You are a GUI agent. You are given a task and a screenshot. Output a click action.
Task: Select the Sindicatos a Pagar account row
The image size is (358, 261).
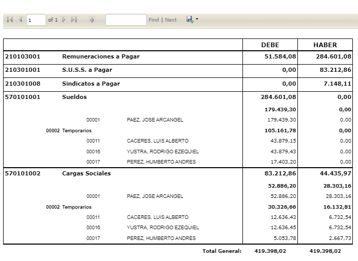(178, 85)
